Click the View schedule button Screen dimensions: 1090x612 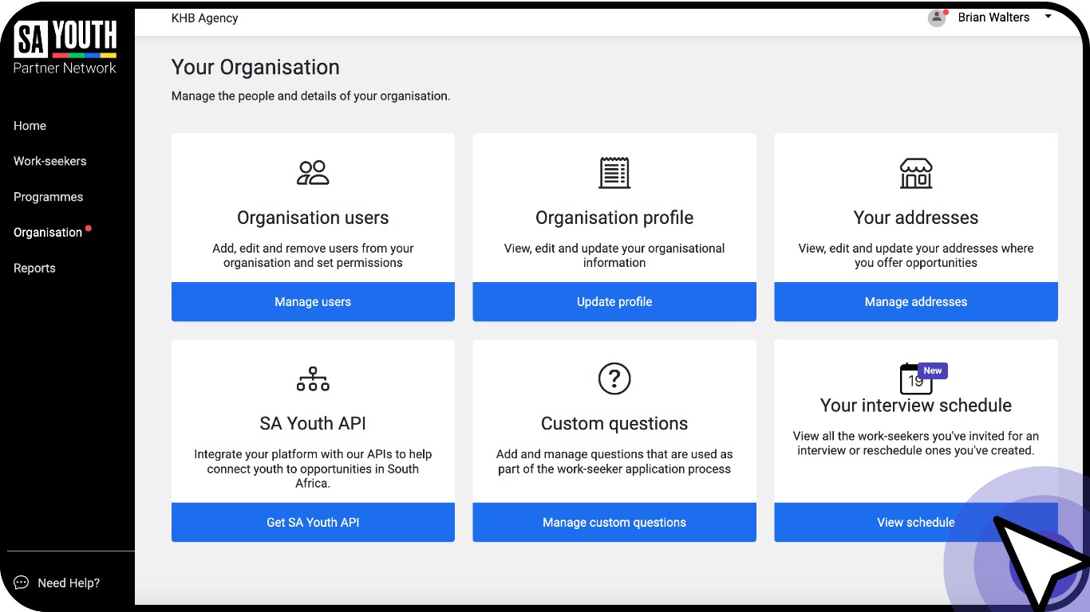click(x=916, y=523)
